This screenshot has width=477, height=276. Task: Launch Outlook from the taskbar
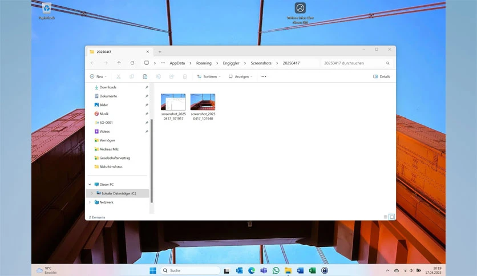(240, 270)
